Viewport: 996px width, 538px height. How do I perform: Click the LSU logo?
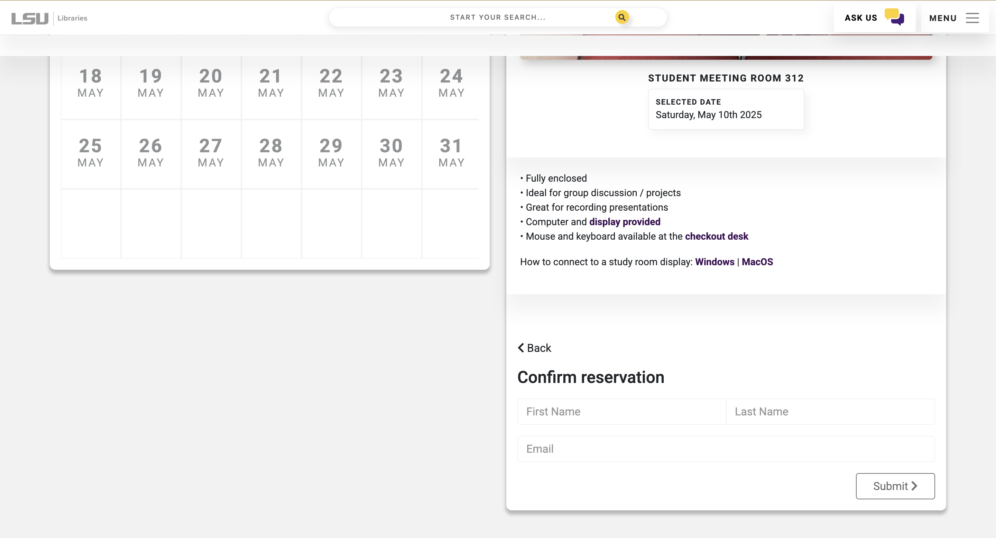pyautogui.click(x=30, y=18)
